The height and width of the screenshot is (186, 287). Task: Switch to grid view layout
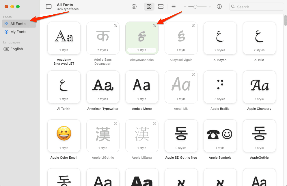pyautogui.click(x=149, y=7)
